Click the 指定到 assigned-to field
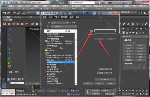Viewport: 150px width, 97px height. tap(105, 35)
